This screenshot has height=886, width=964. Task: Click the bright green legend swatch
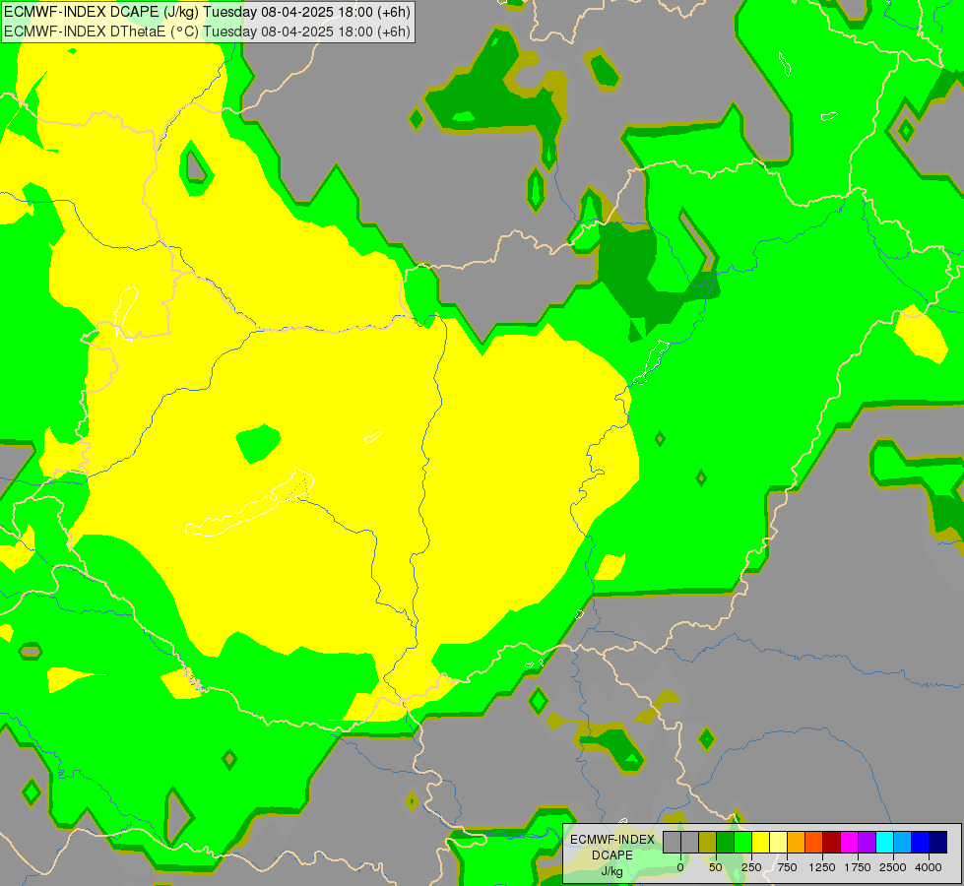743,843
